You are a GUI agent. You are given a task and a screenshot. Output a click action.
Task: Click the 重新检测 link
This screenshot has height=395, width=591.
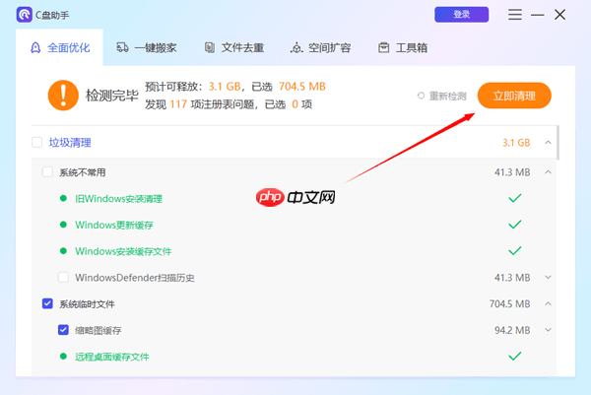point(448,97)
